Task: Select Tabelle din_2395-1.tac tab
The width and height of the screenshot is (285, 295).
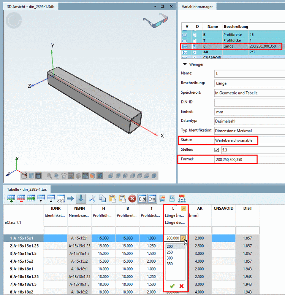Action: (x=27, y=189)
